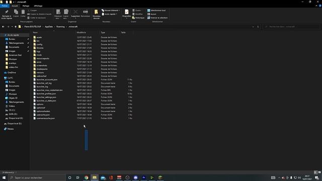Go up one folder level arrow
322x181 pixels.
coord(16,27)
